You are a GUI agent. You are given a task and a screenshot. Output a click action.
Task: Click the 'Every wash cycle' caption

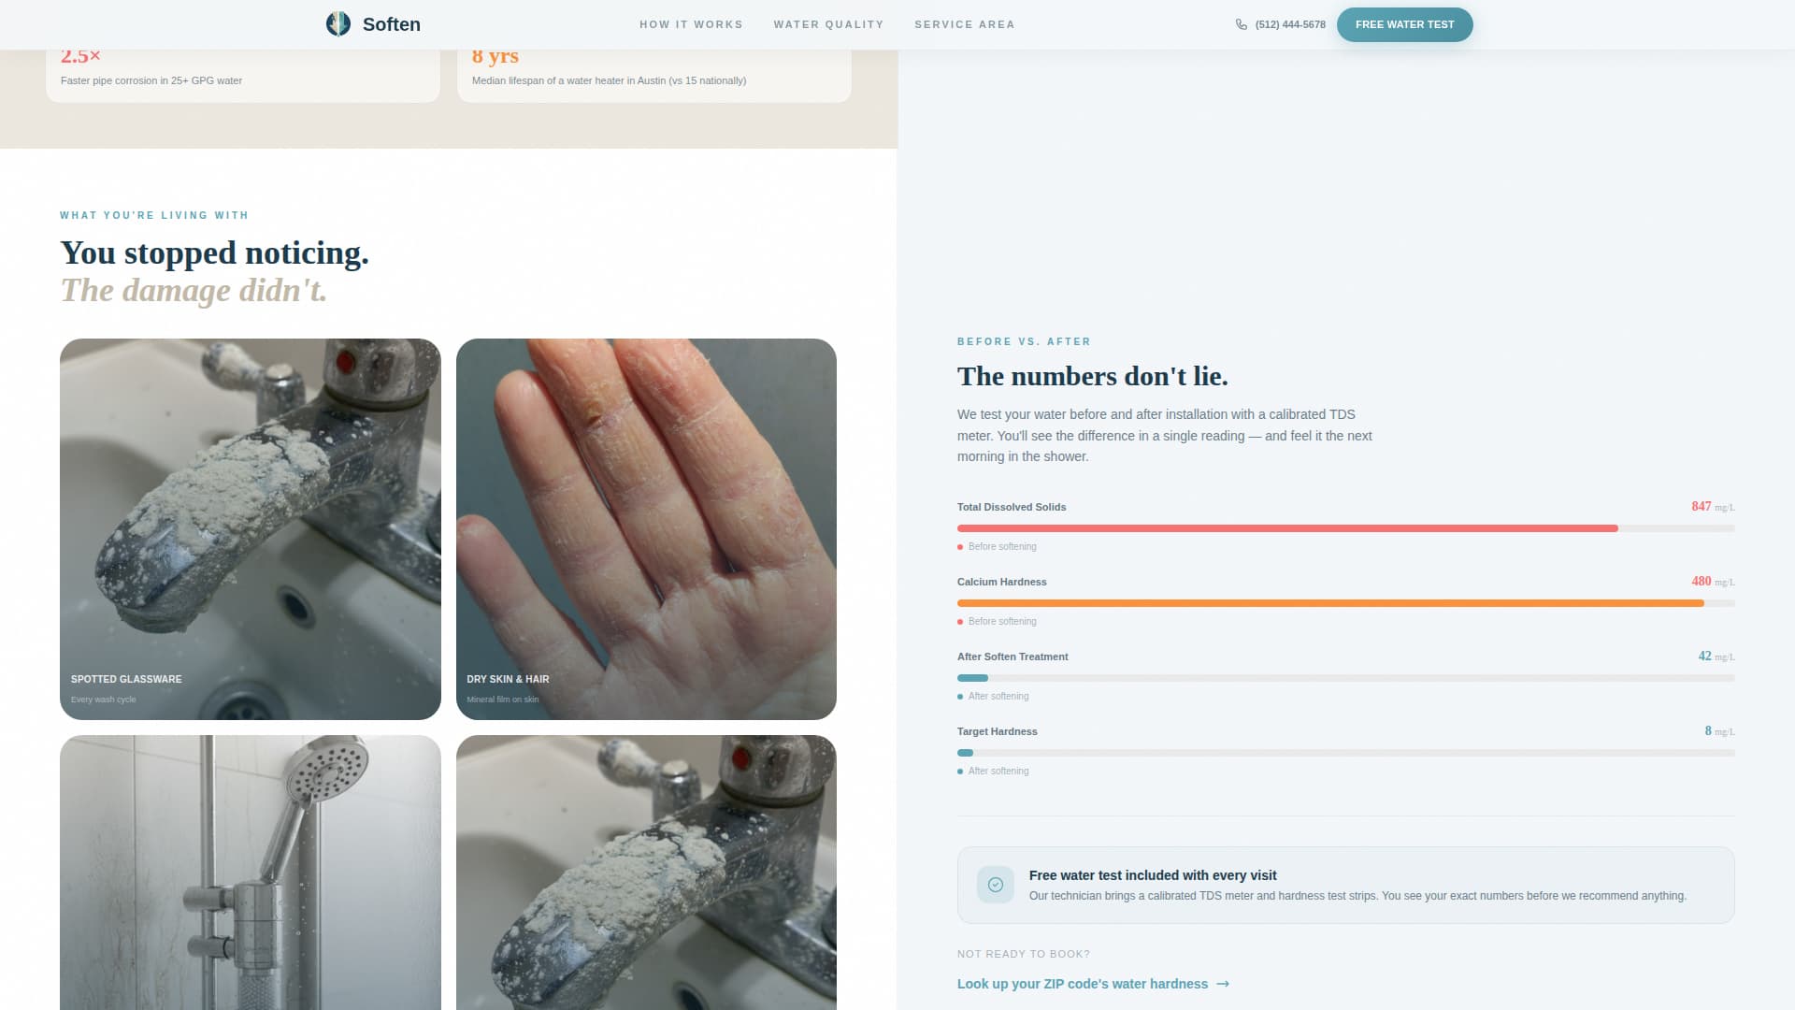pyautogui.click(x=104, y=700)
